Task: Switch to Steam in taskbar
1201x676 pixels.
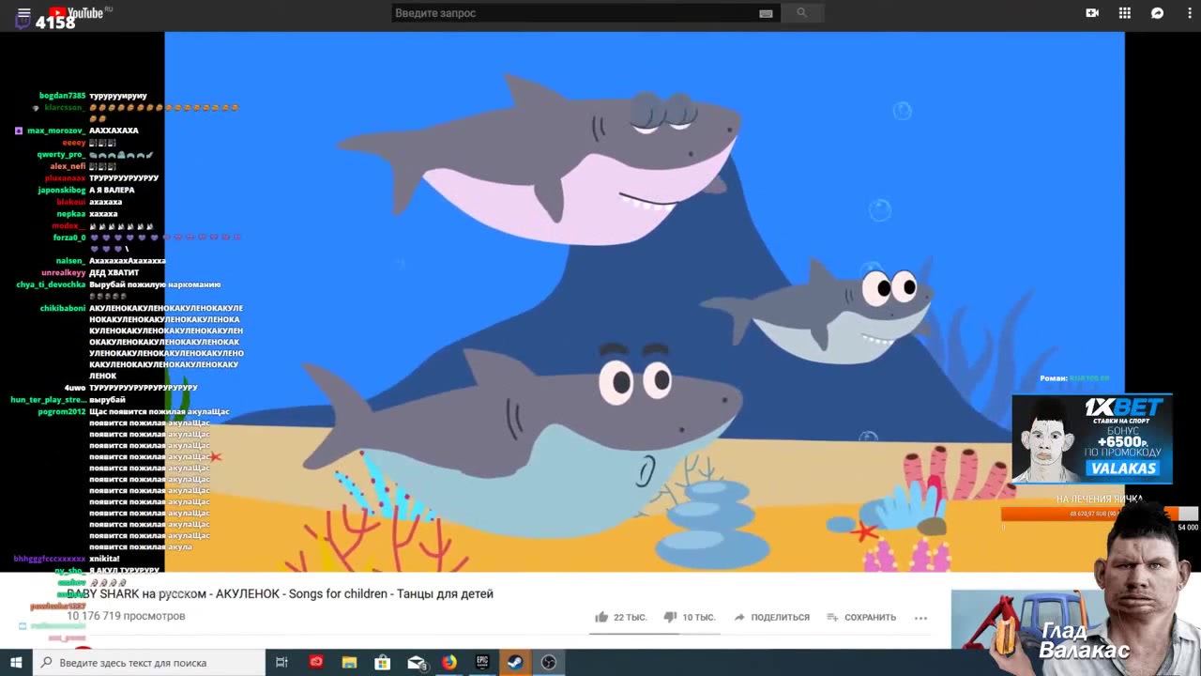Action: (x=515, y=662)
